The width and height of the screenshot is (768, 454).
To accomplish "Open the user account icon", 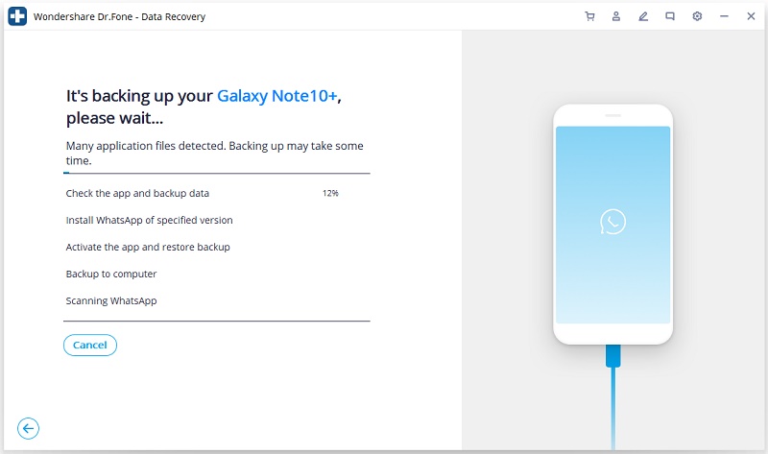I will coord(616,16).
